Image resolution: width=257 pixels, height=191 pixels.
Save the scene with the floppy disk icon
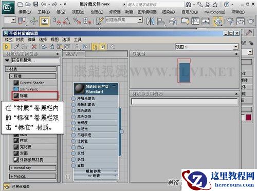point(35,4)
